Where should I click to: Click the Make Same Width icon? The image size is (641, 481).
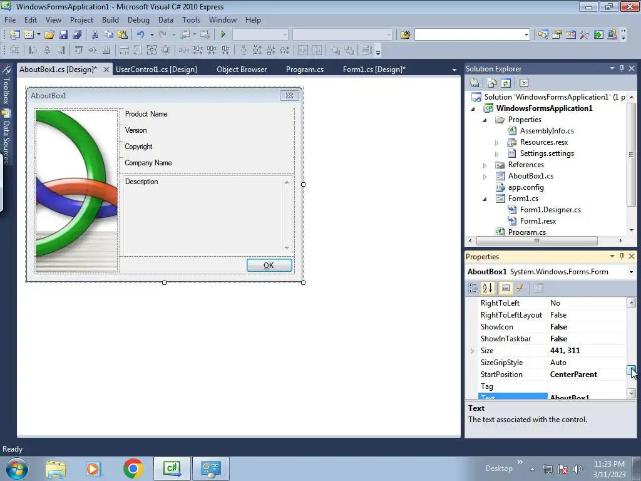pos(124,50)
